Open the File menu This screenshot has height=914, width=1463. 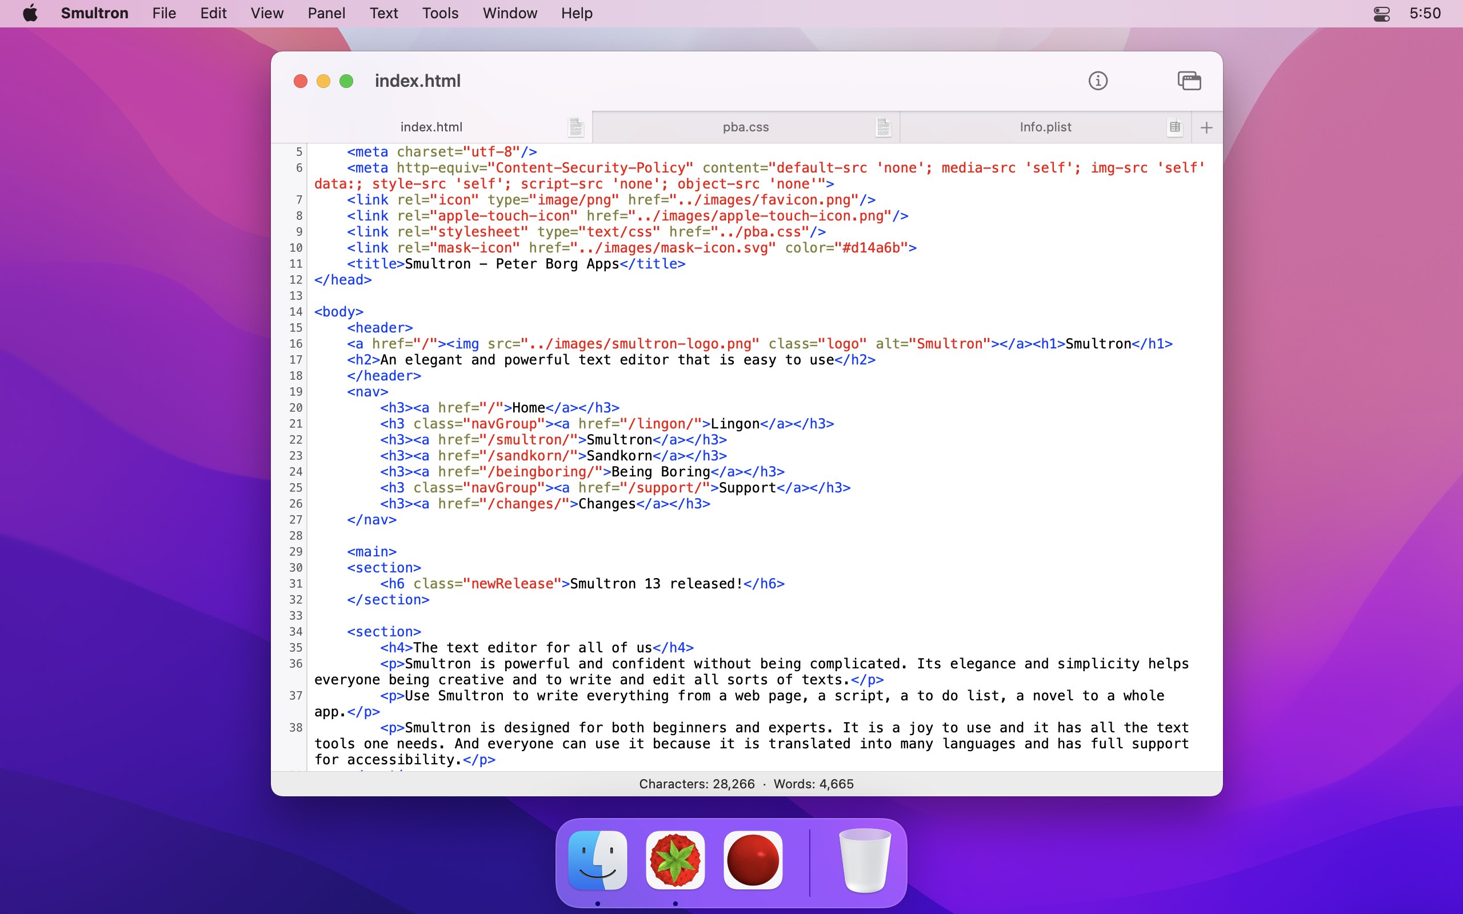click(x=164, y=13)
